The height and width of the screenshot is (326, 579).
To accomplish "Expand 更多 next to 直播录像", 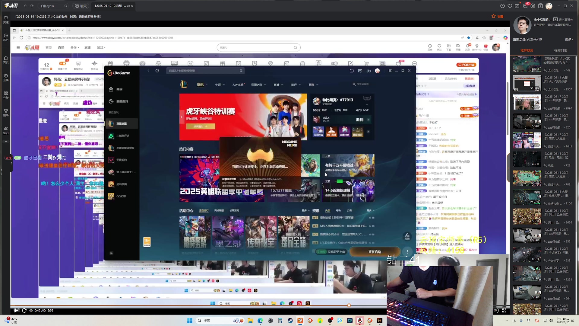I will click(x=569, y=39).
